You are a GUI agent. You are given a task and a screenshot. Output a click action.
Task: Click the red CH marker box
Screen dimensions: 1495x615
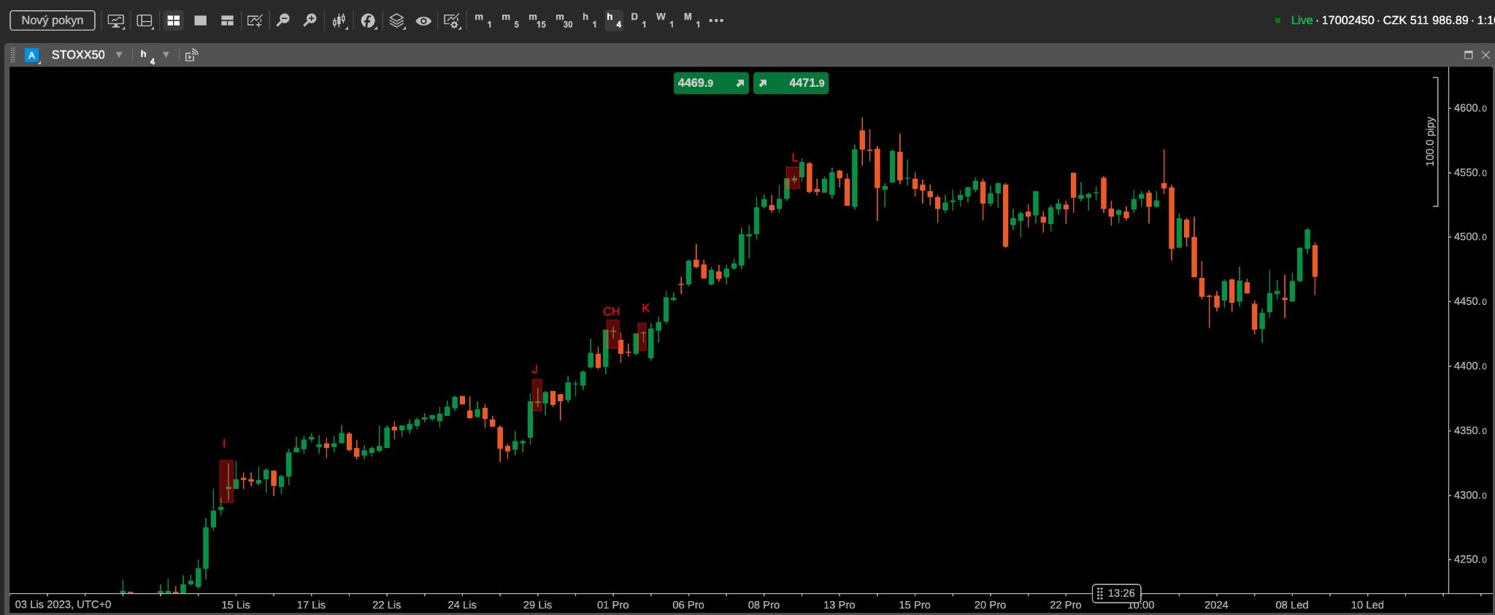(612, 333)
